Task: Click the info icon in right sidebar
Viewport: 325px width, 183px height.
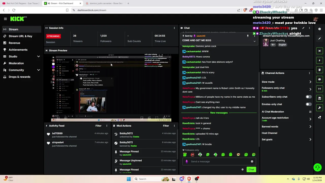Action: point(320,29)
